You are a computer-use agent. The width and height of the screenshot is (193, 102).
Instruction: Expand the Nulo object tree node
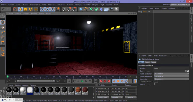(139, 11)
